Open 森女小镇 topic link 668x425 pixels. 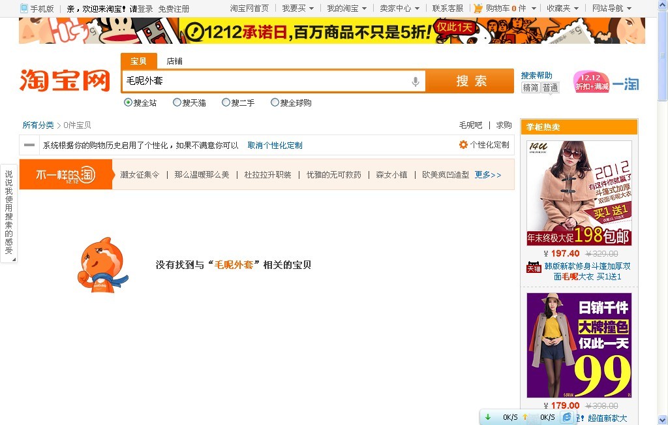pyautogui.click(x=391, y=175)
